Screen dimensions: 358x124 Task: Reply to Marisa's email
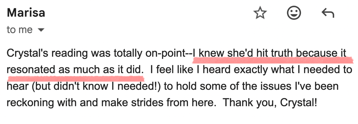click(328, 13)
